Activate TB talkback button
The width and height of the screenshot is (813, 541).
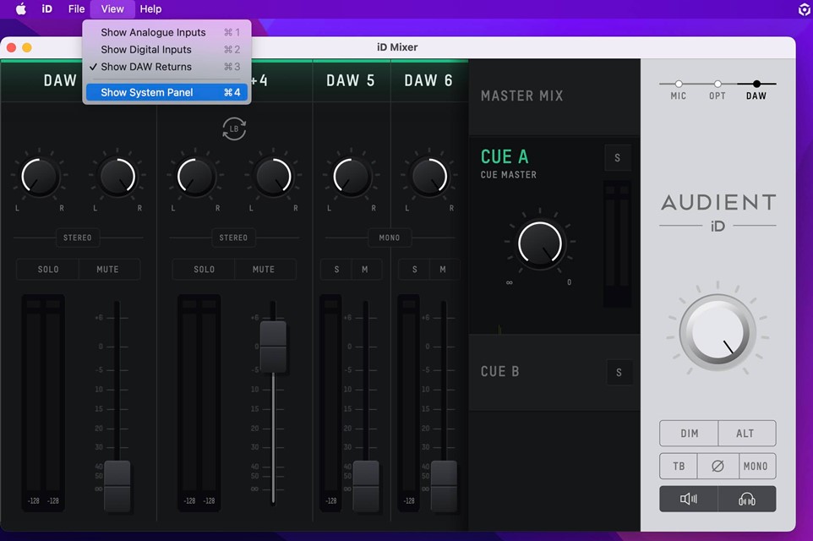tap(679, 466)
